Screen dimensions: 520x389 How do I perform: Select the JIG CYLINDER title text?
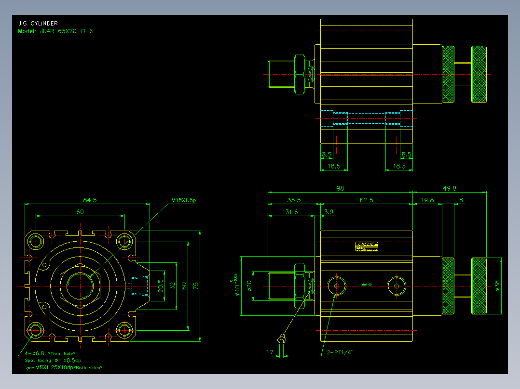click(38, 23)
